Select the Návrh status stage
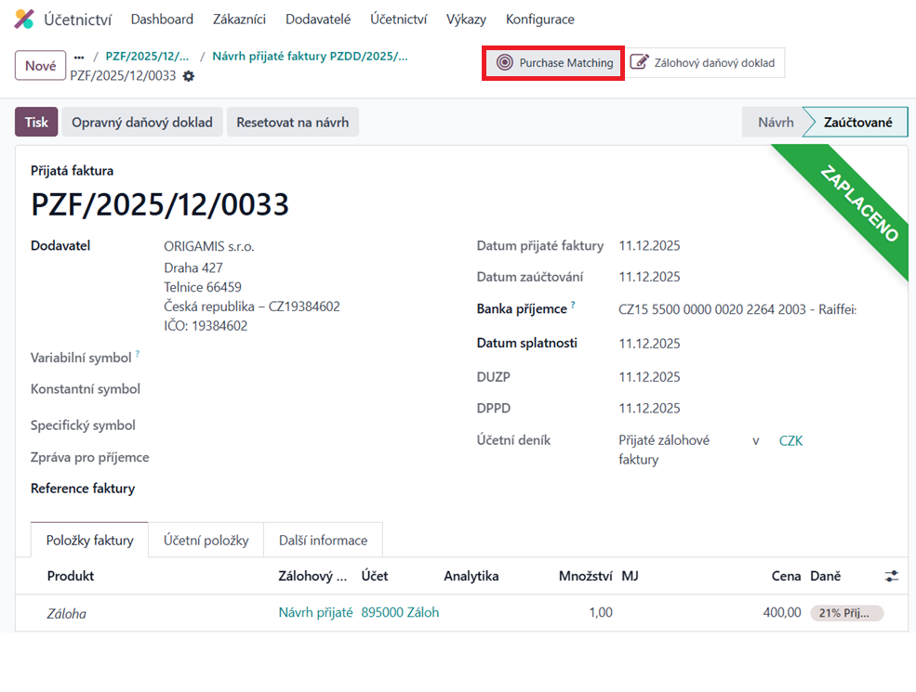916x692 pixels. (x=776, y=122)
